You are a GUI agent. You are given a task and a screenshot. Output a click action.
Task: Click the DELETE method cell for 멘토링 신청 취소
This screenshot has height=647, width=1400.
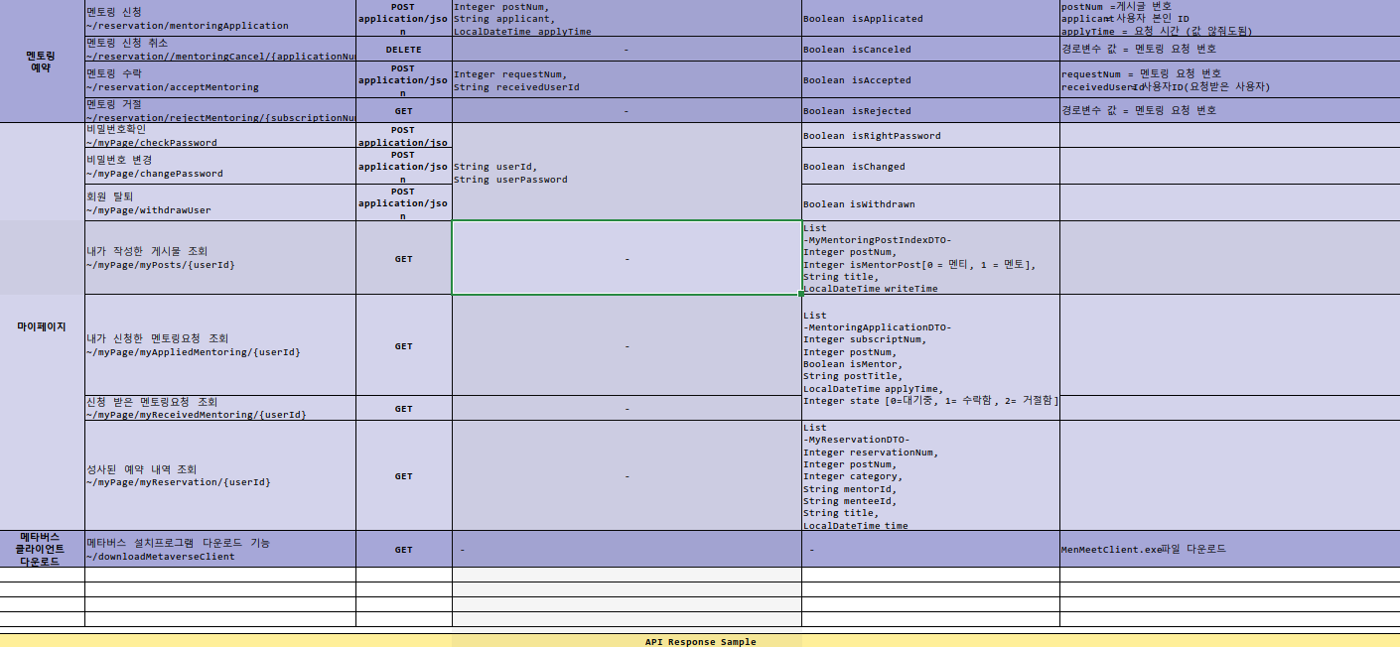[x=402, y=49]
